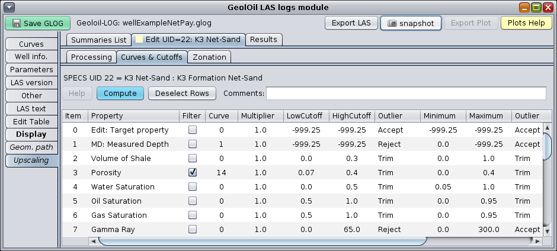
Task: Check the Gamma Ray filter checkbox
Action: click(x=193, y=229)
